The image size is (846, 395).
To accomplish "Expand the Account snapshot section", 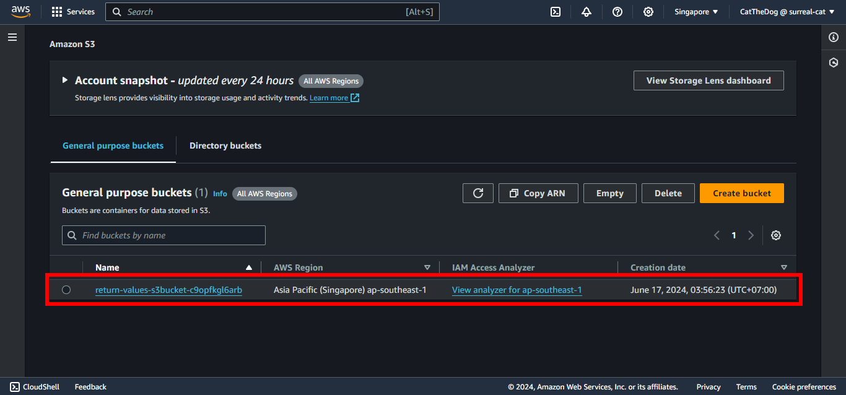I will pos(65,80).
